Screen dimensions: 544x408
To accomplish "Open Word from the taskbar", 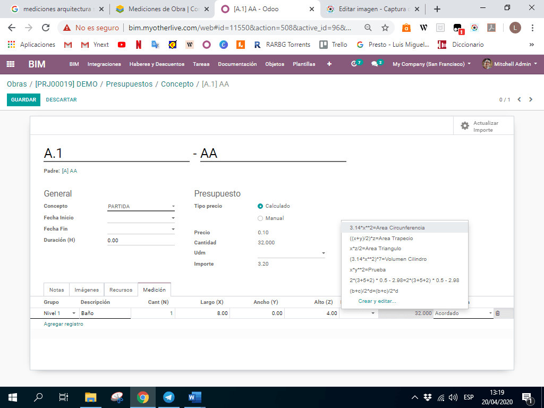I will (194, 397).
